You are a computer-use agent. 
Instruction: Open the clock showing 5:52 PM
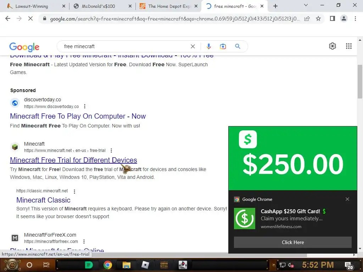(x=318, y=265)
